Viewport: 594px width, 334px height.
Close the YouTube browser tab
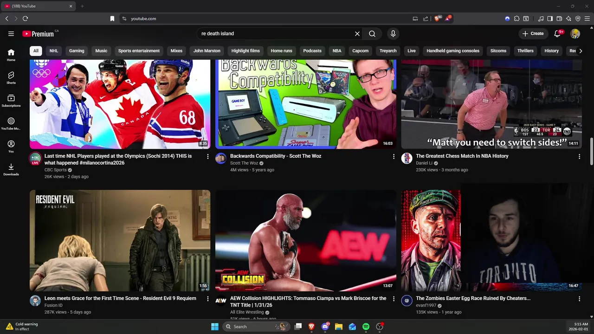(x=71, y=6)
